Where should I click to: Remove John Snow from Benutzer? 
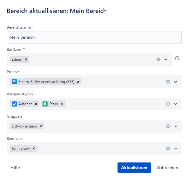tap(34, 148)
